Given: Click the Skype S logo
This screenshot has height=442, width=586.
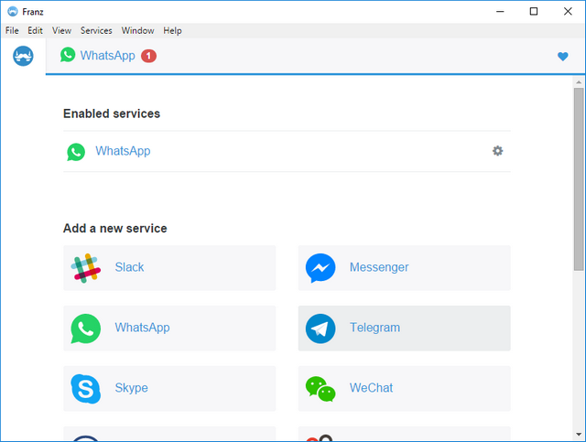Looking at the screenshot, I should pos(85,389).
